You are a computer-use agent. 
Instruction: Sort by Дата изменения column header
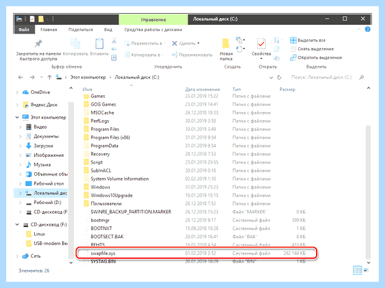(x=202, y=90)
